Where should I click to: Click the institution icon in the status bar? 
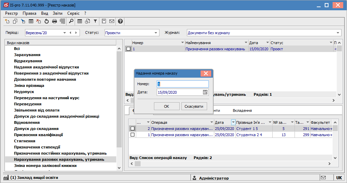[6, 178]
